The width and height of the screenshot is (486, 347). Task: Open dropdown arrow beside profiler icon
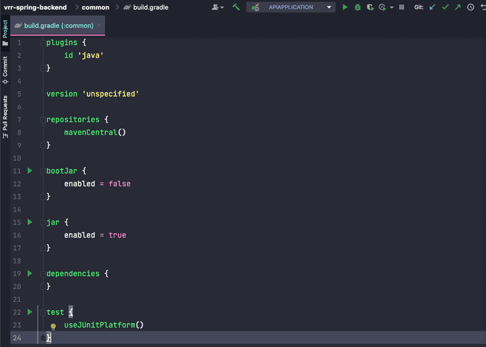coord(392,7)
